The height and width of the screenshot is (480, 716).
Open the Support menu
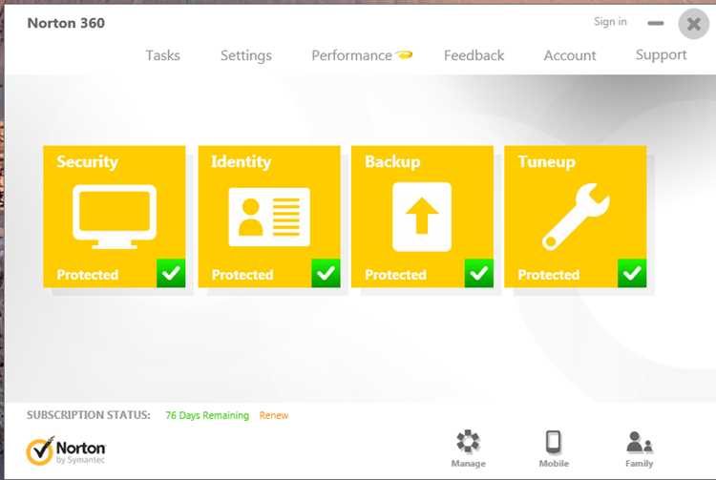662,55
